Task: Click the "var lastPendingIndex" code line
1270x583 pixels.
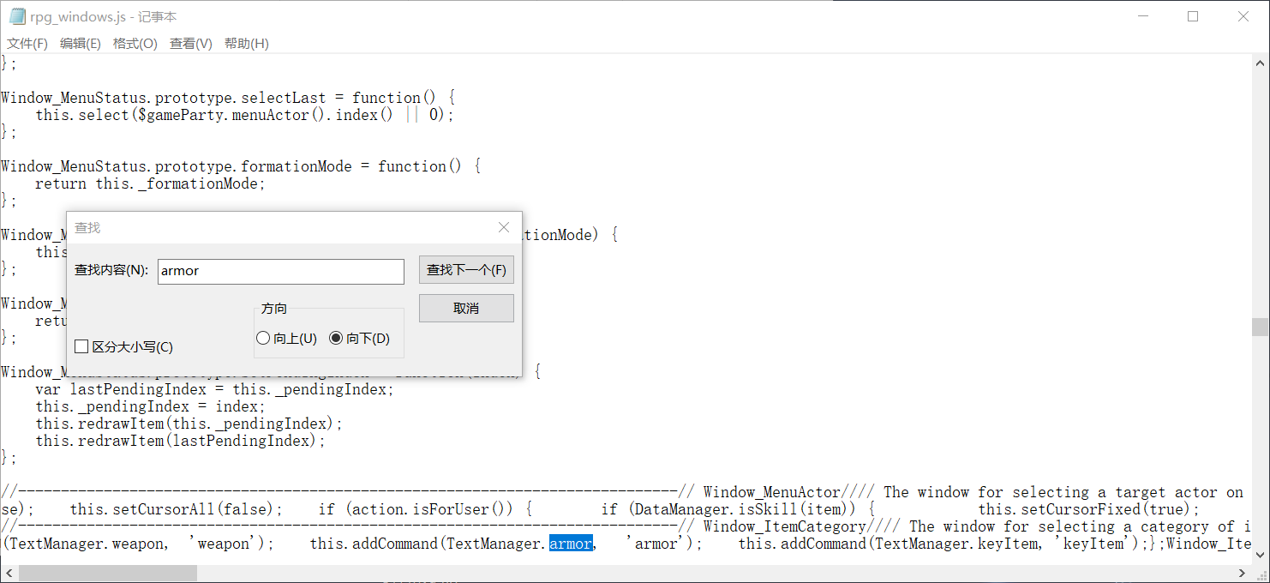Action: tap(215, 389)
